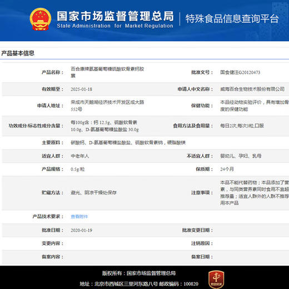This screenshot has width=289, height=289.
Task: Click the 保质期 field label
Action: [205, 169]
